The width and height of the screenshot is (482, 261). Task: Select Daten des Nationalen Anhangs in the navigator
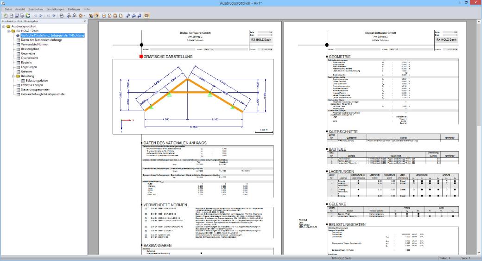point(42,40)
